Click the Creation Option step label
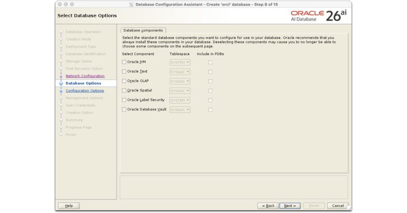Screen dimensions: 407x213 point(79,113)
